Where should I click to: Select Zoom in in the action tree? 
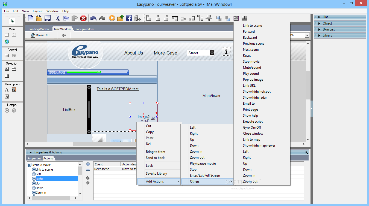point(41,193)
